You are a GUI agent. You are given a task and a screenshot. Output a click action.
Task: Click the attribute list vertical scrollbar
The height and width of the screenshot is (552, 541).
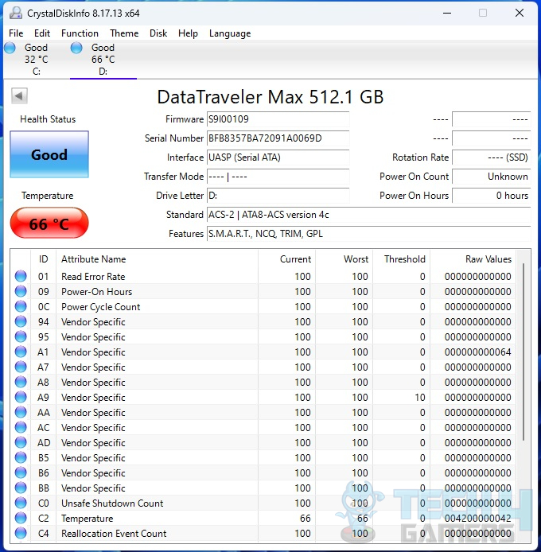[x=523, y=352]
